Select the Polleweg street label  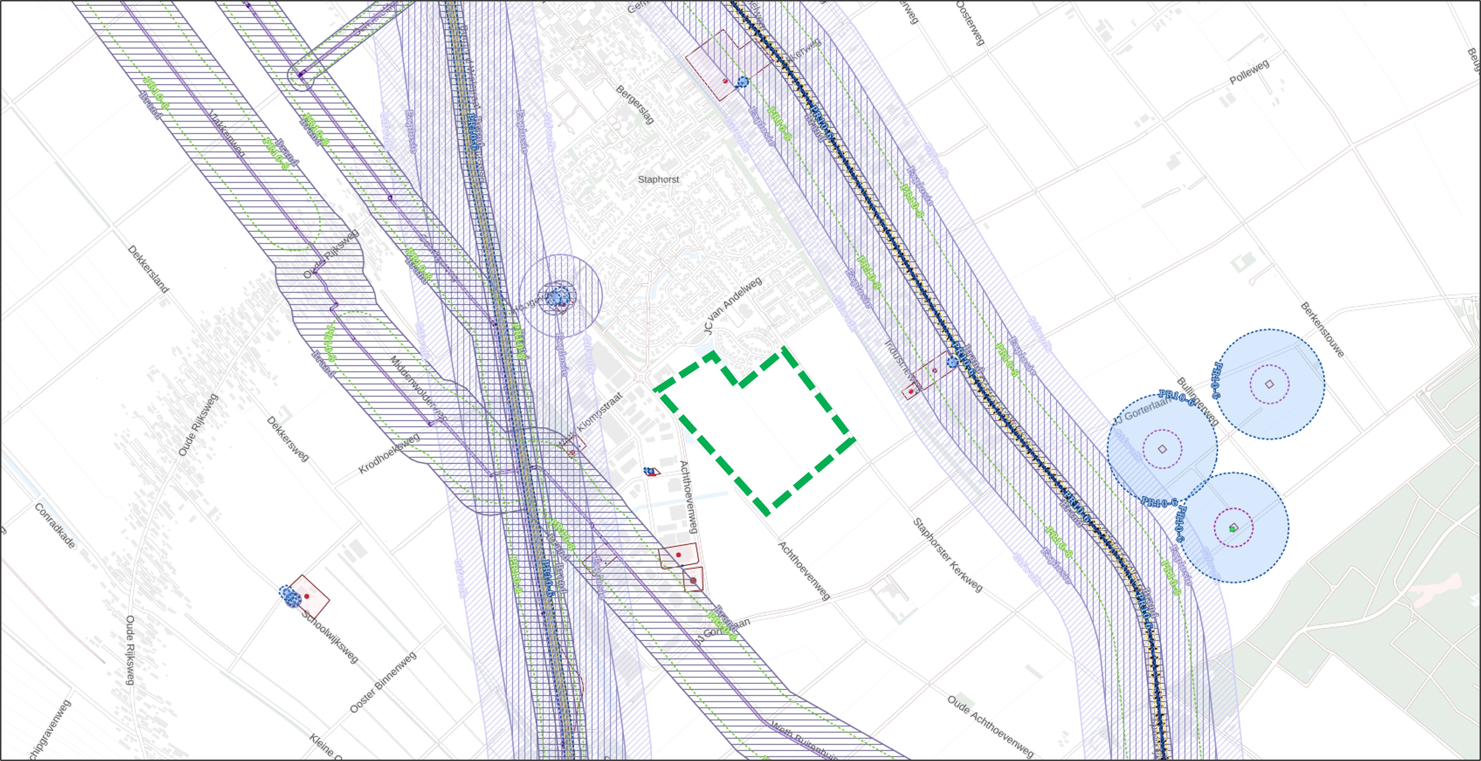point(1249,73)
